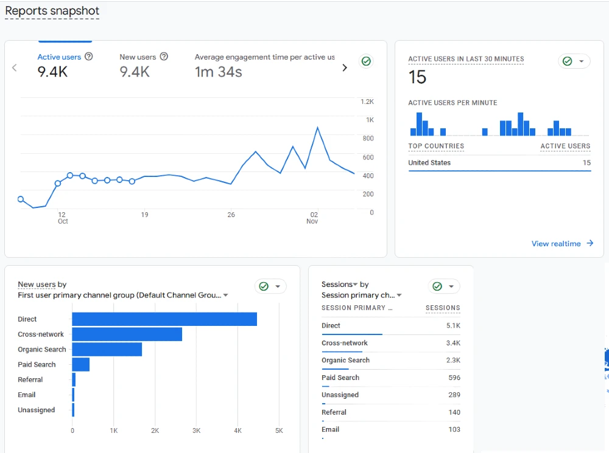
Task: Click data quality checkmark on Sessions card
Action: (x=438, y=286)
